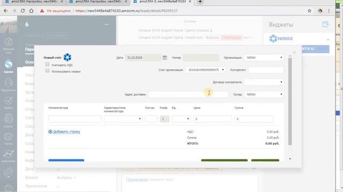Screen dimensions: 343x192
Task: Click the Контрагент input field
Action: (x=266, y=70)
